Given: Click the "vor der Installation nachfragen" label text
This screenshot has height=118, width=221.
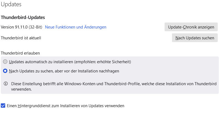Looking at the screenshot, I should [x=92, y=71].
